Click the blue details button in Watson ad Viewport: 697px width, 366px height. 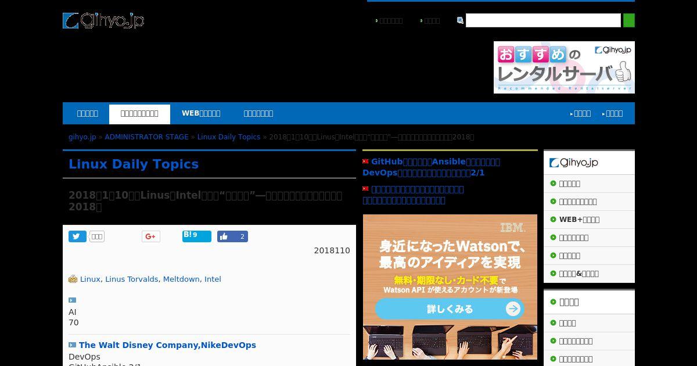coord(450,309)
